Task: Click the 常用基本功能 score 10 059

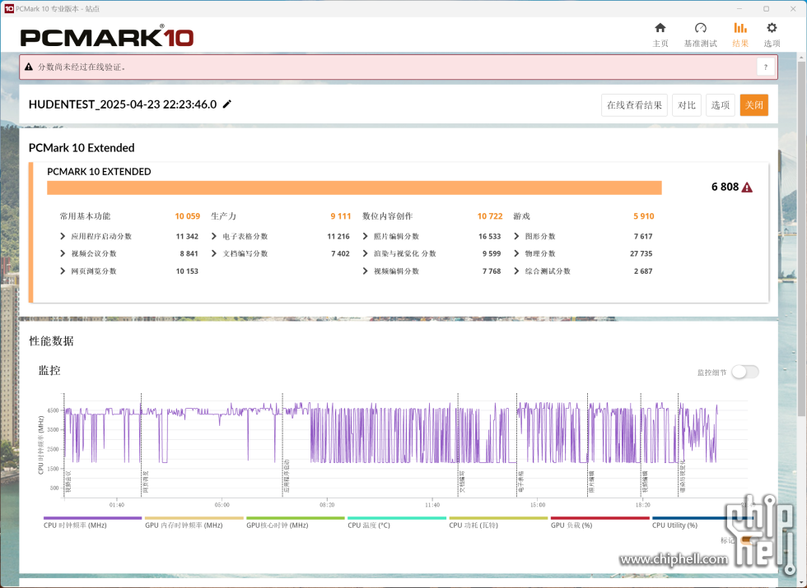Action: click(x=188, y=215)
